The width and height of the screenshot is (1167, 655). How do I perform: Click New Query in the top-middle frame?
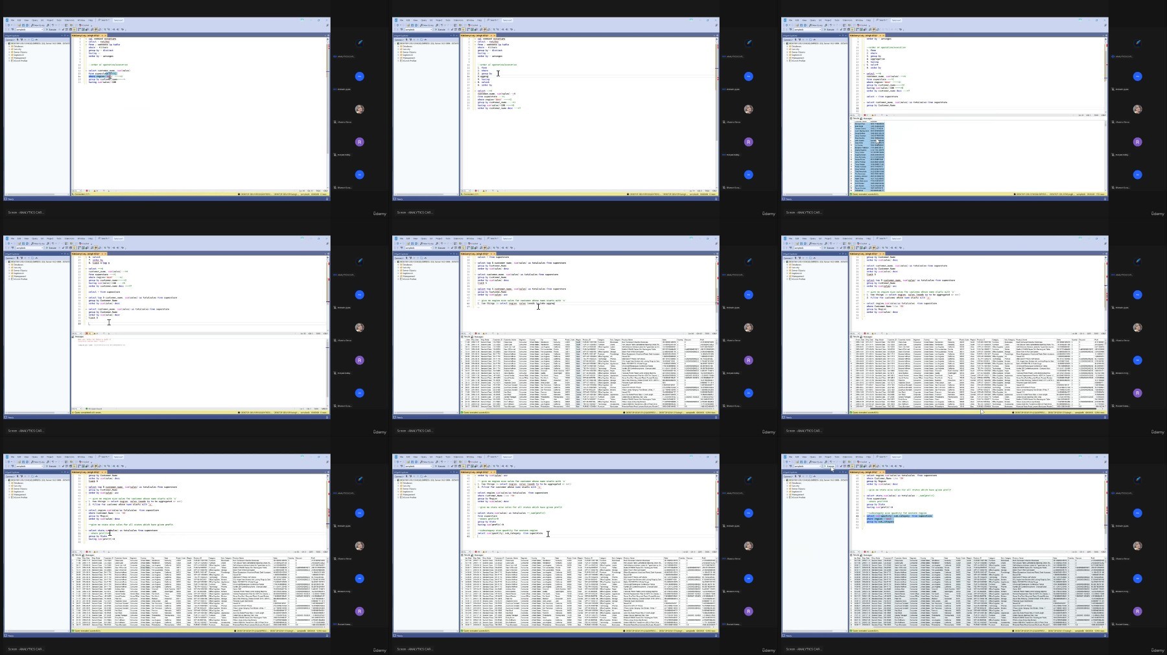click(x=427, y=25)
